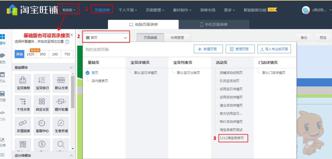
Task: Close the module panel with the X
Action: pos(72,35)
